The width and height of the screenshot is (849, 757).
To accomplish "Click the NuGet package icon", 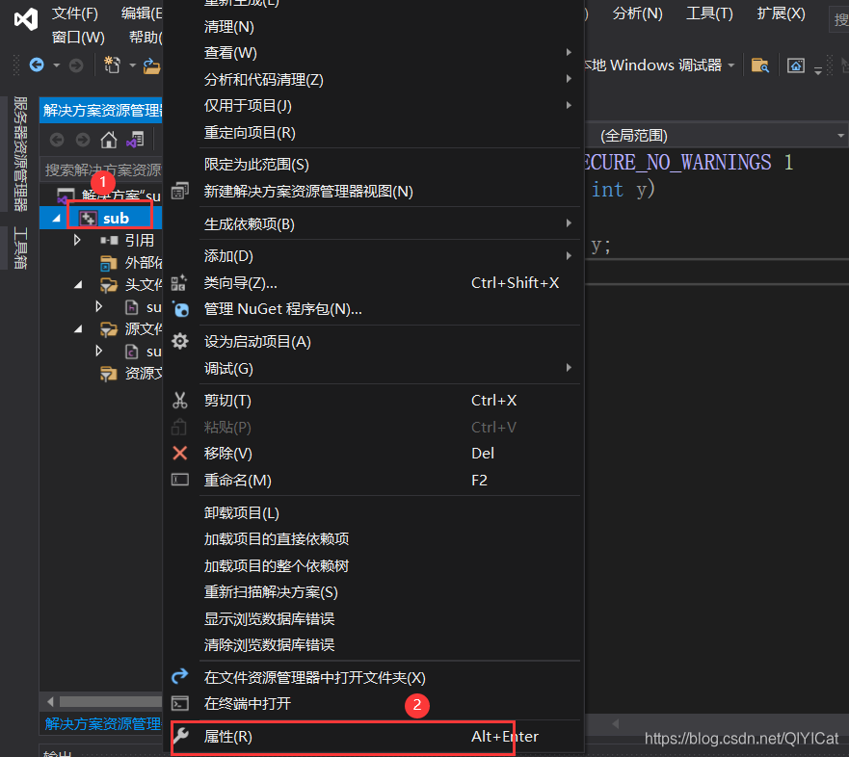I will pos(180,309).
